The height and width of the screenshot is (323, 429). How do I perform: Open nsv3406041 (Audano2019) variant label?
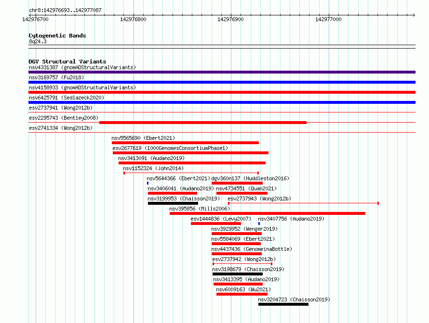181,188
